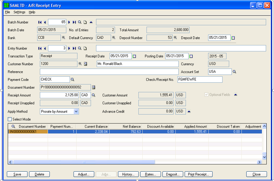
Task: Open the Account Set finder
Action: [234, 72]
